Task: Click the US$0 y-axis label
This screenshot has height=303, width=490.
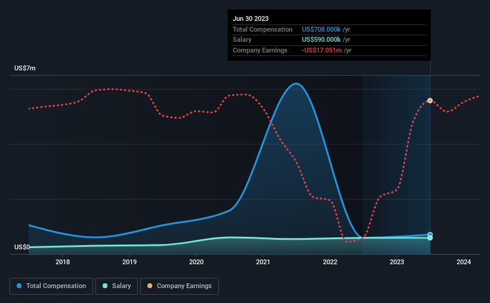Action: [22, 247]
